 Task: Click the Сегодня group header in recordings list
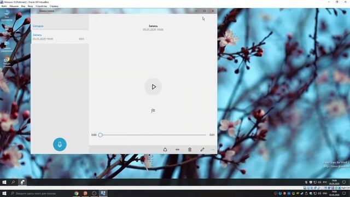pos(38,26)
